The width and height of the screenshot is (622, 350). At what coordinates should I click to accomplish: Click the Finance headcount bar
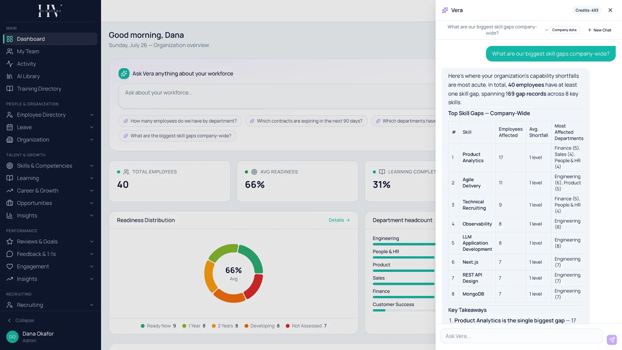404,297
